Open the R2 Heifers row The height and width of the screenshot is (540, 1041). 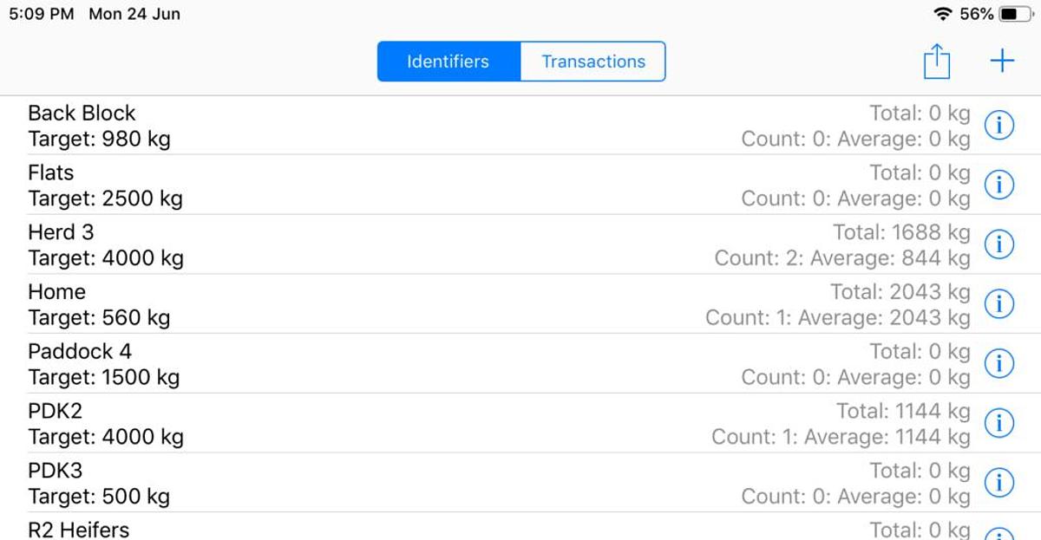pyautogui.click(x=347, y=530)
